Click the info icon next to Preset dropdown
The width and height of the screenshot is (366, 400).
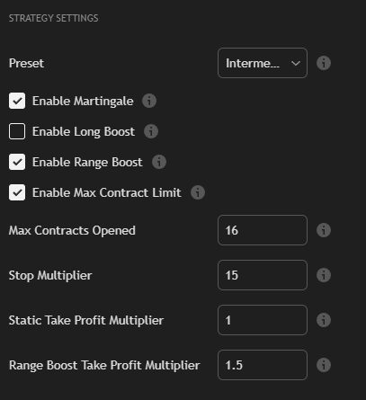click(x=324, y=63)
